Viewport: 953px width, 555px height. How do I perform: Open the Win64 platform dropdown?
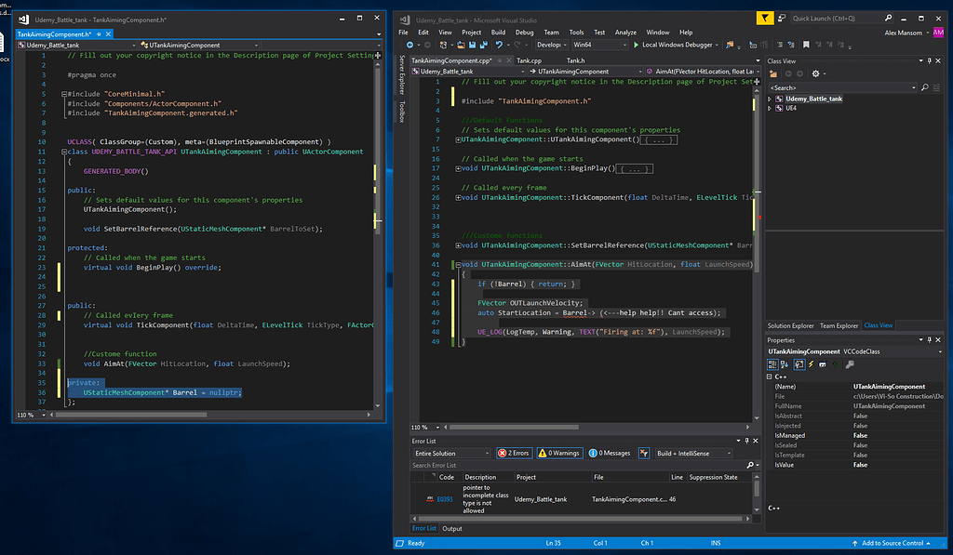point(600,44)
